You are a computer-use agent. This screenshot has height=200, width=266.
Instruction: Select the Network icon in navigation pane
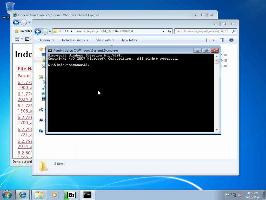pos(41,131)
